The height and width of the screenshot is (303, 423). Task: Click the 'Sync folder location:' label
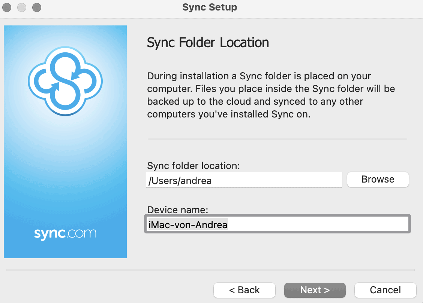[193, 166]
